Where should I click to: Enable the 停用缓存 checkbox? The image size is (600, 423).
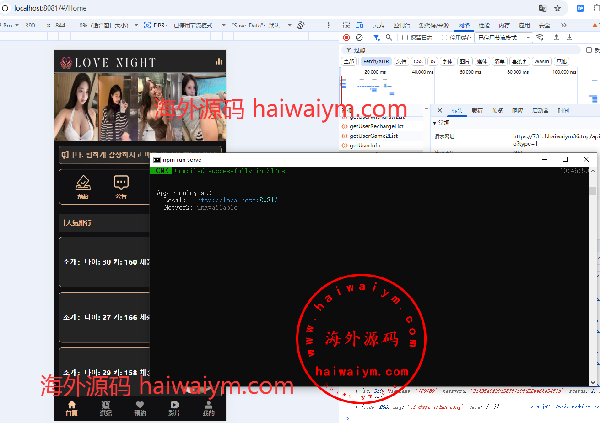pos(444,38)
